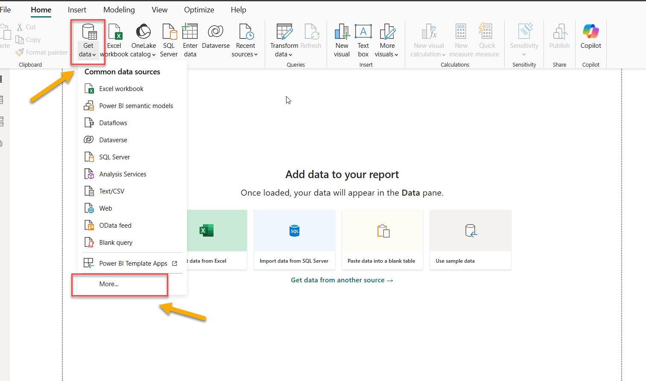Click Use sample data card

click(470, 240)
